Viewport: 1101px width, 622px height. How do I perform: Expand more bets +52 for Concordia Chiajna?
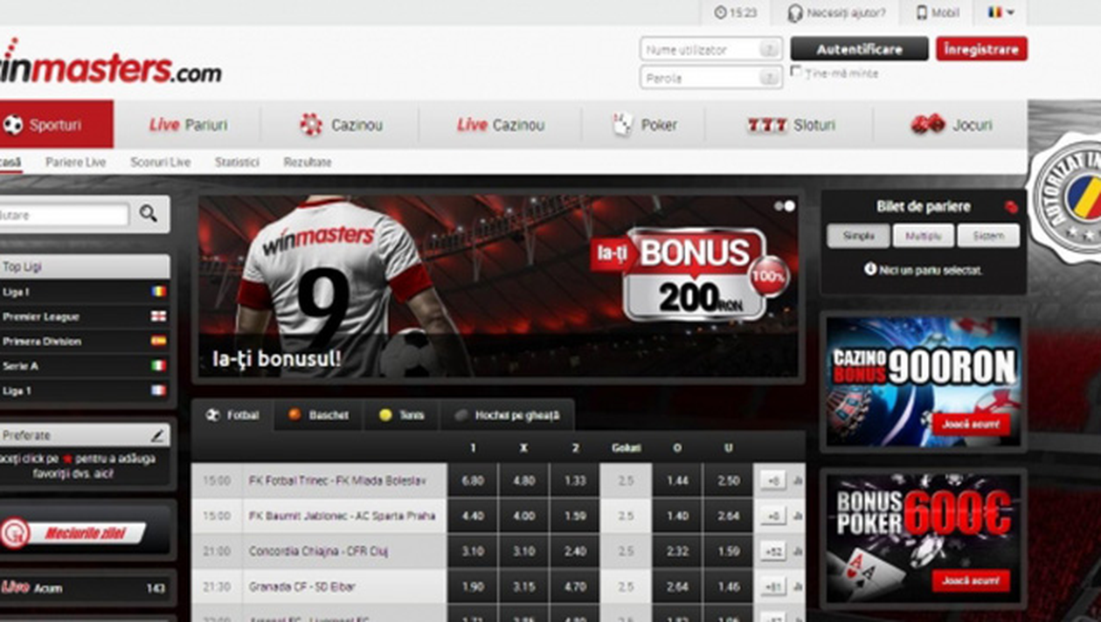pyautogui.click(x=772, y=551)
